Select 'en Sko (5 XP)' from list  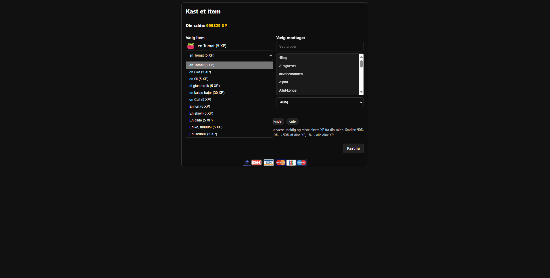200,72
